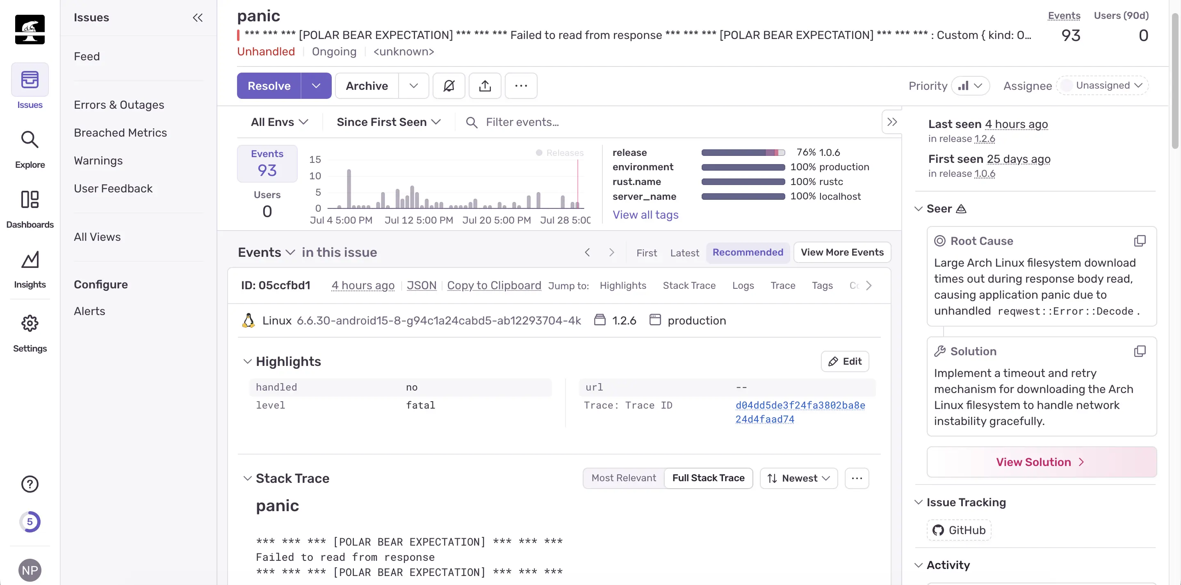
Task: Open the Insights chart icon
Action: point(30,259)
